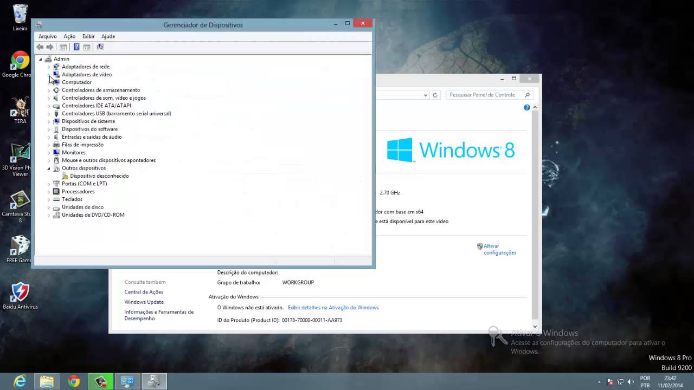This screenshot has width=694, height=390.
Task: Open the Exibir menu
Action: coord(88,36)
